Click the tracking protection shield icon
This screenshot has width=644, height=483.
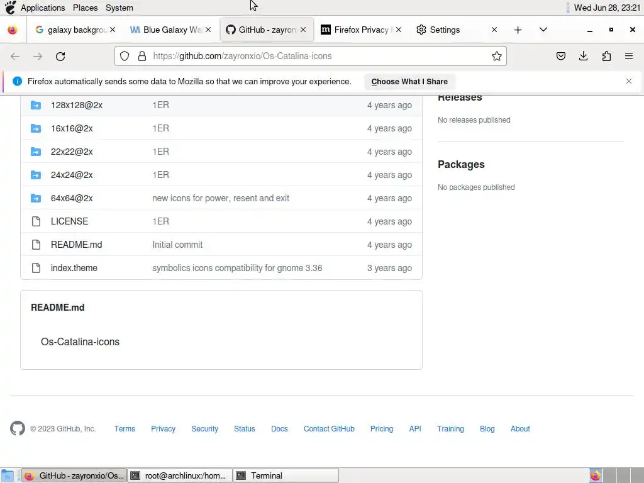tap(125, 56)
